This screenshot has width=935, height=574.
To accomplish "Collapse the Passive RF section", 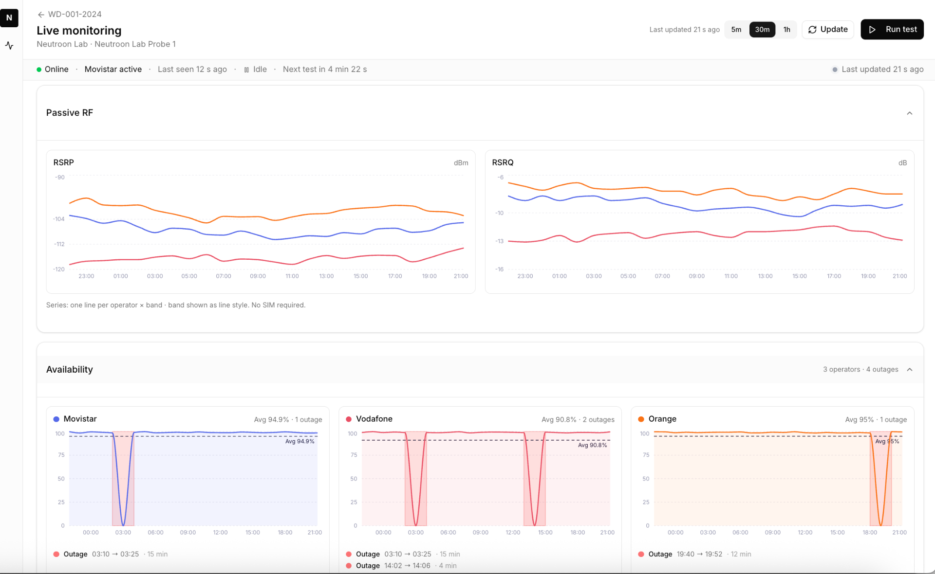I will pos(909,113).
